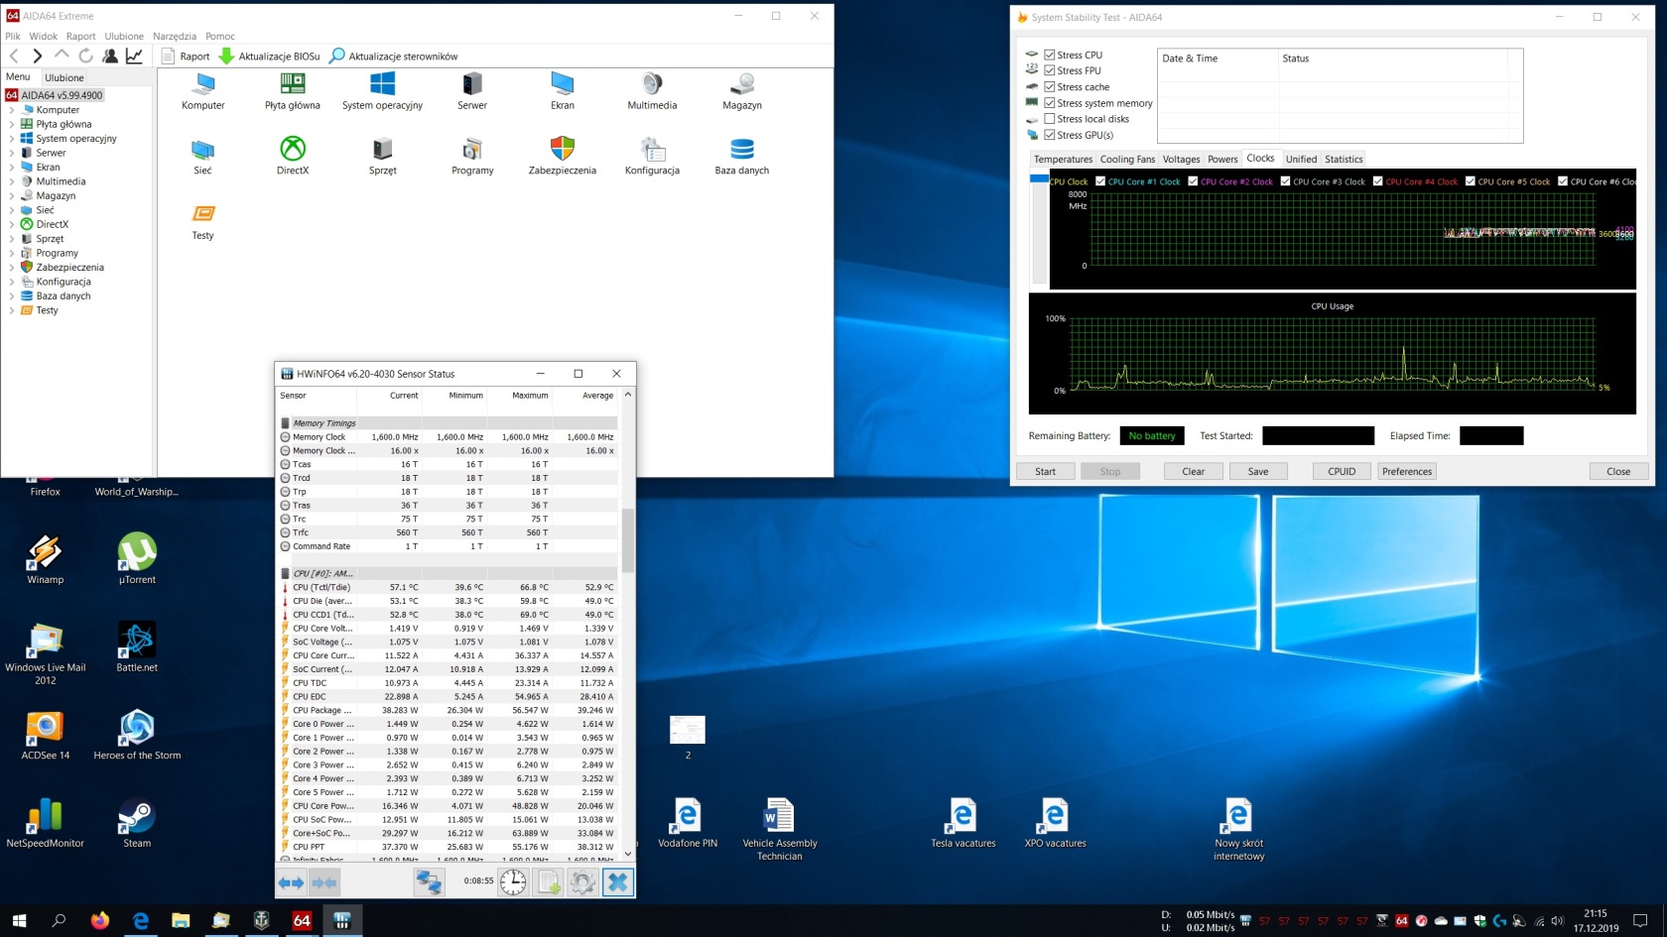Expand the Komputer tree node
The image size is (1667, 937).
coord(12,110)
